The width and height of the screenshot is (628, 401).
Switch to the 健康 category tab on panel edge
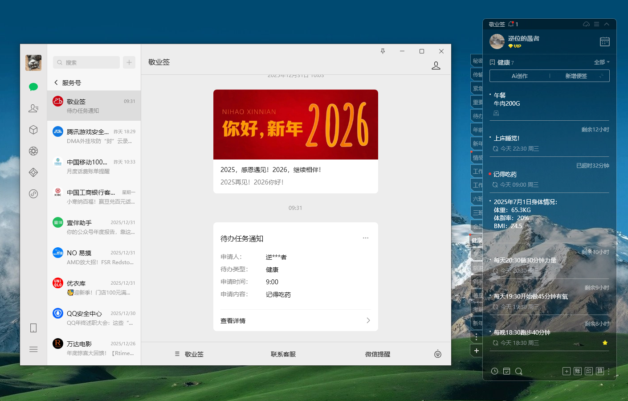coord(477,240)
